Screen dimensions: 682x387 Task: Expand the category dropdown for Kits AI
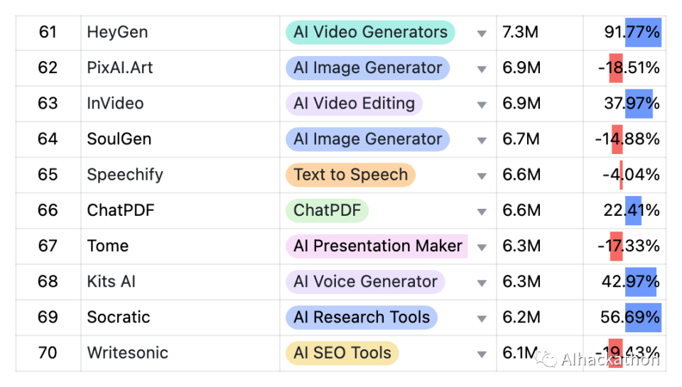click(x=482, y=283)
